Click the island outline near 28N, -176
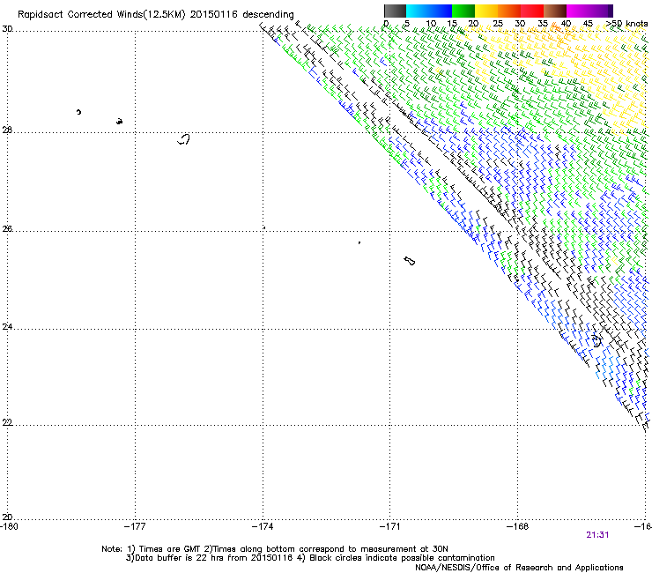This screenshot has width=652, height=573. [183, 139]
